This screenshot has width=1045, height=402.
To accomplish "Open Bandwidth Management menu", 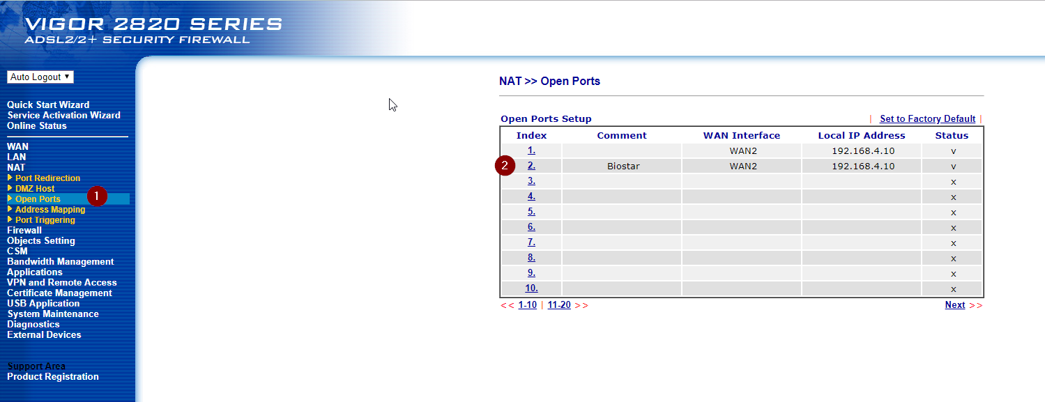I will pos(61,261).
